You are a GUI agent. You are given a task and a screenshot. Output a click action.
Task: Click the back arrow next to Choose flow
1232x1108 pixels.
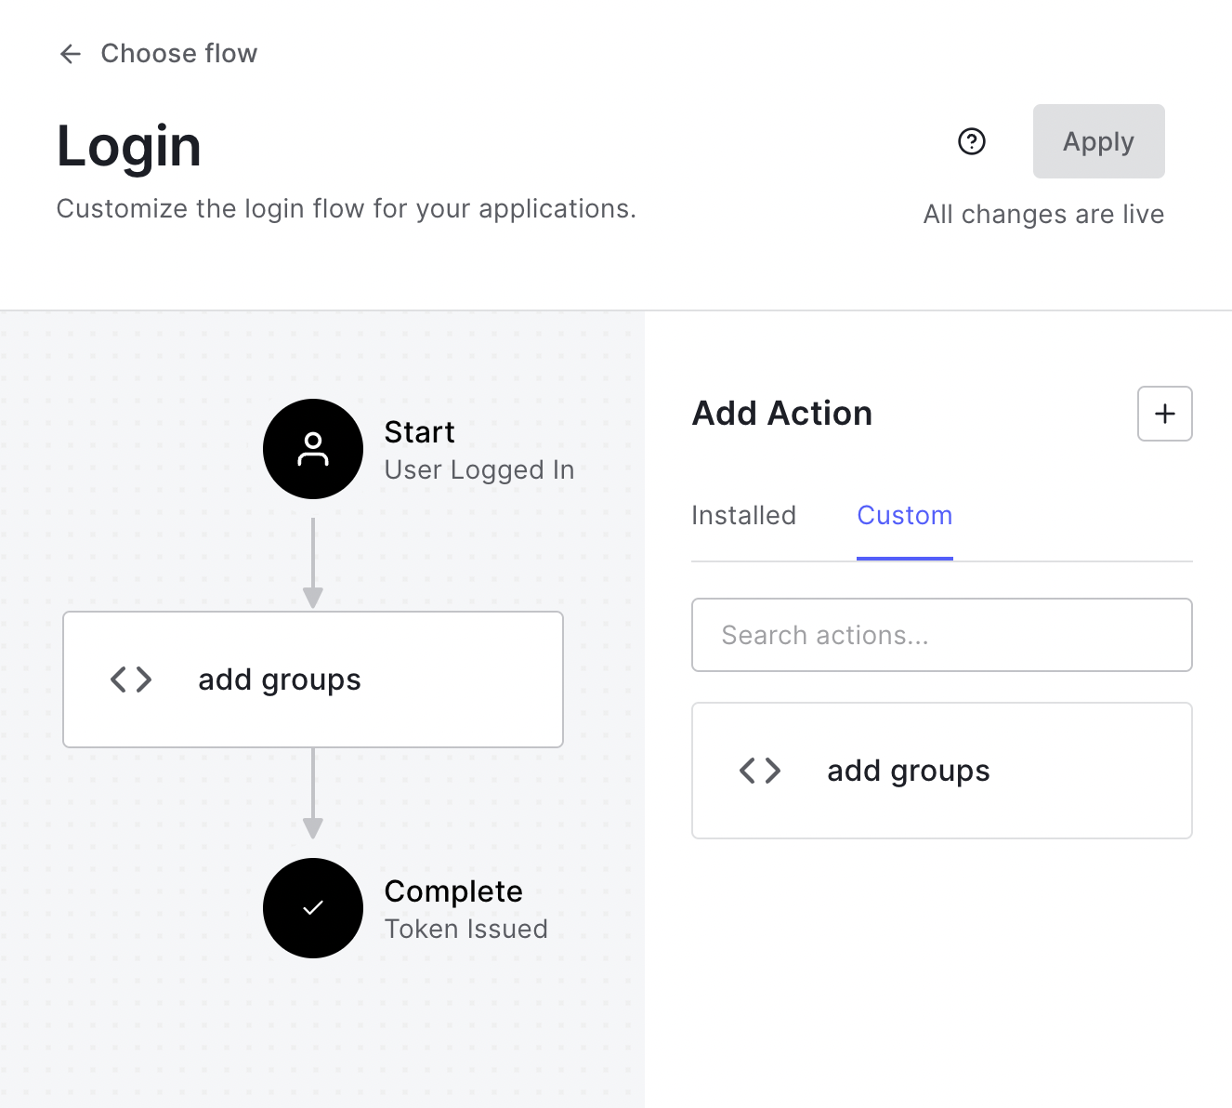[x=70, y=54]
